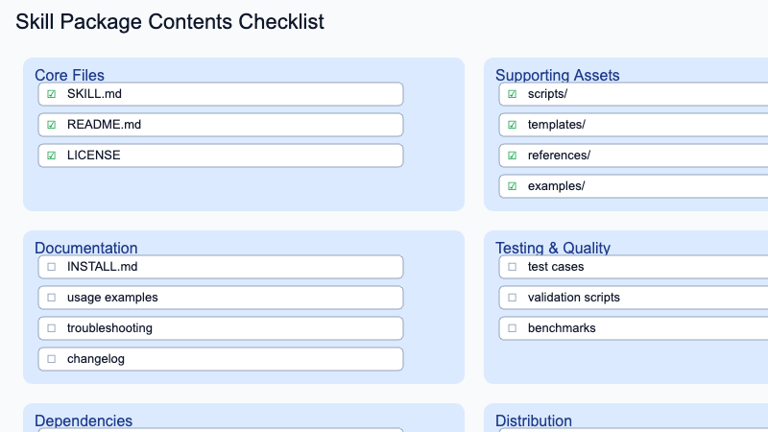Click the Core Files section heading
This screenshot has height=432, width=768.
pos(69,75)
